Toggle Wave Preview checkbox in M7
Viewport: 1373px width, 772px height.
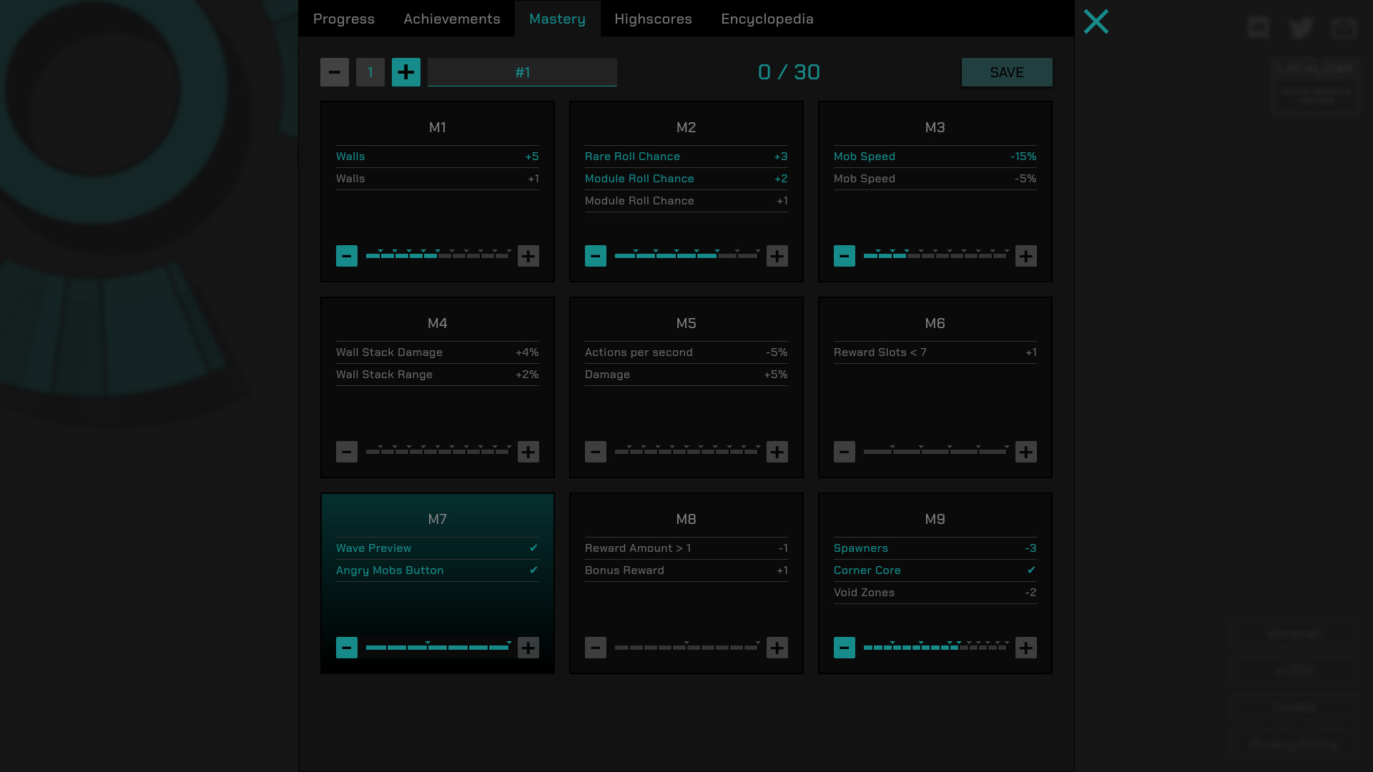[x=533, y=548]
